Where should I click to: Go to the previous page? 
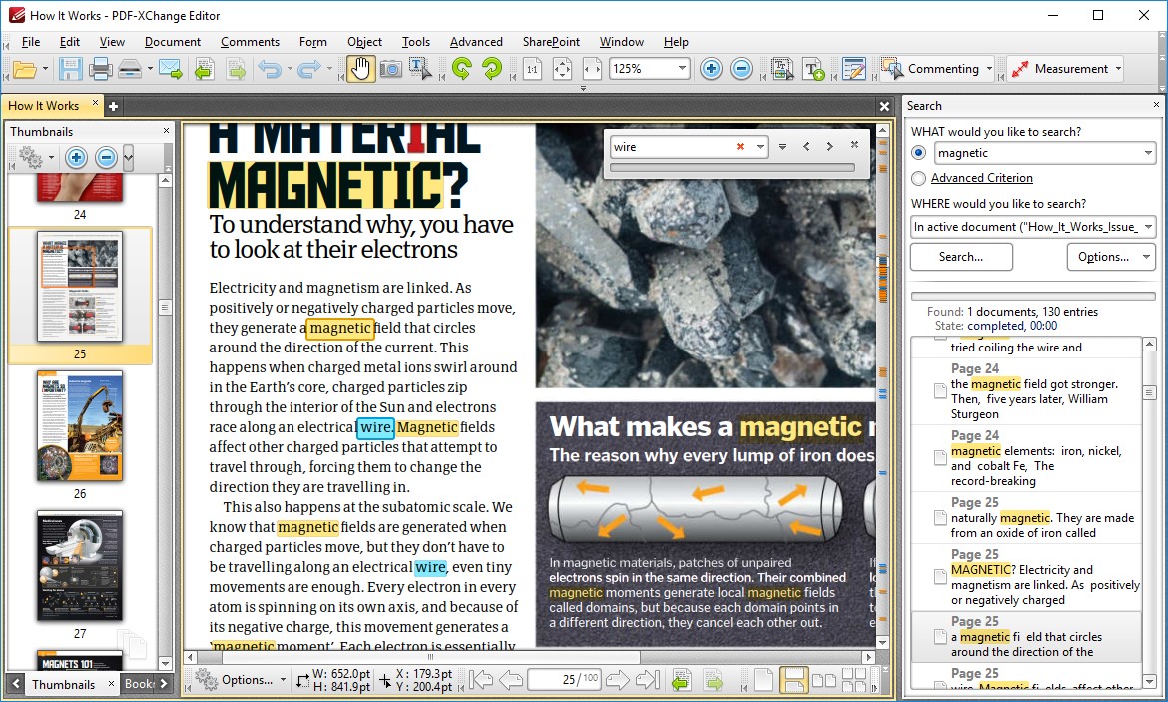[x=511, y=680]
